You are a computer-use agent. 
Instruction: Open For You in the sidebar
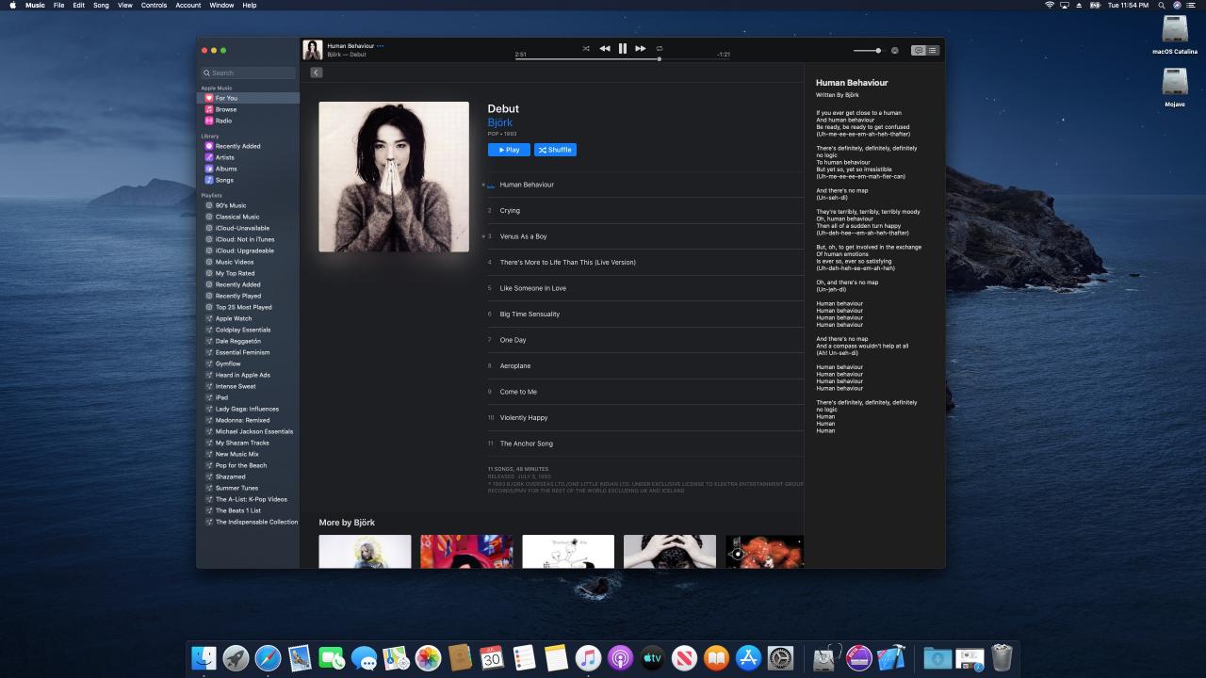pyautogui.click(x=248, y=98)
